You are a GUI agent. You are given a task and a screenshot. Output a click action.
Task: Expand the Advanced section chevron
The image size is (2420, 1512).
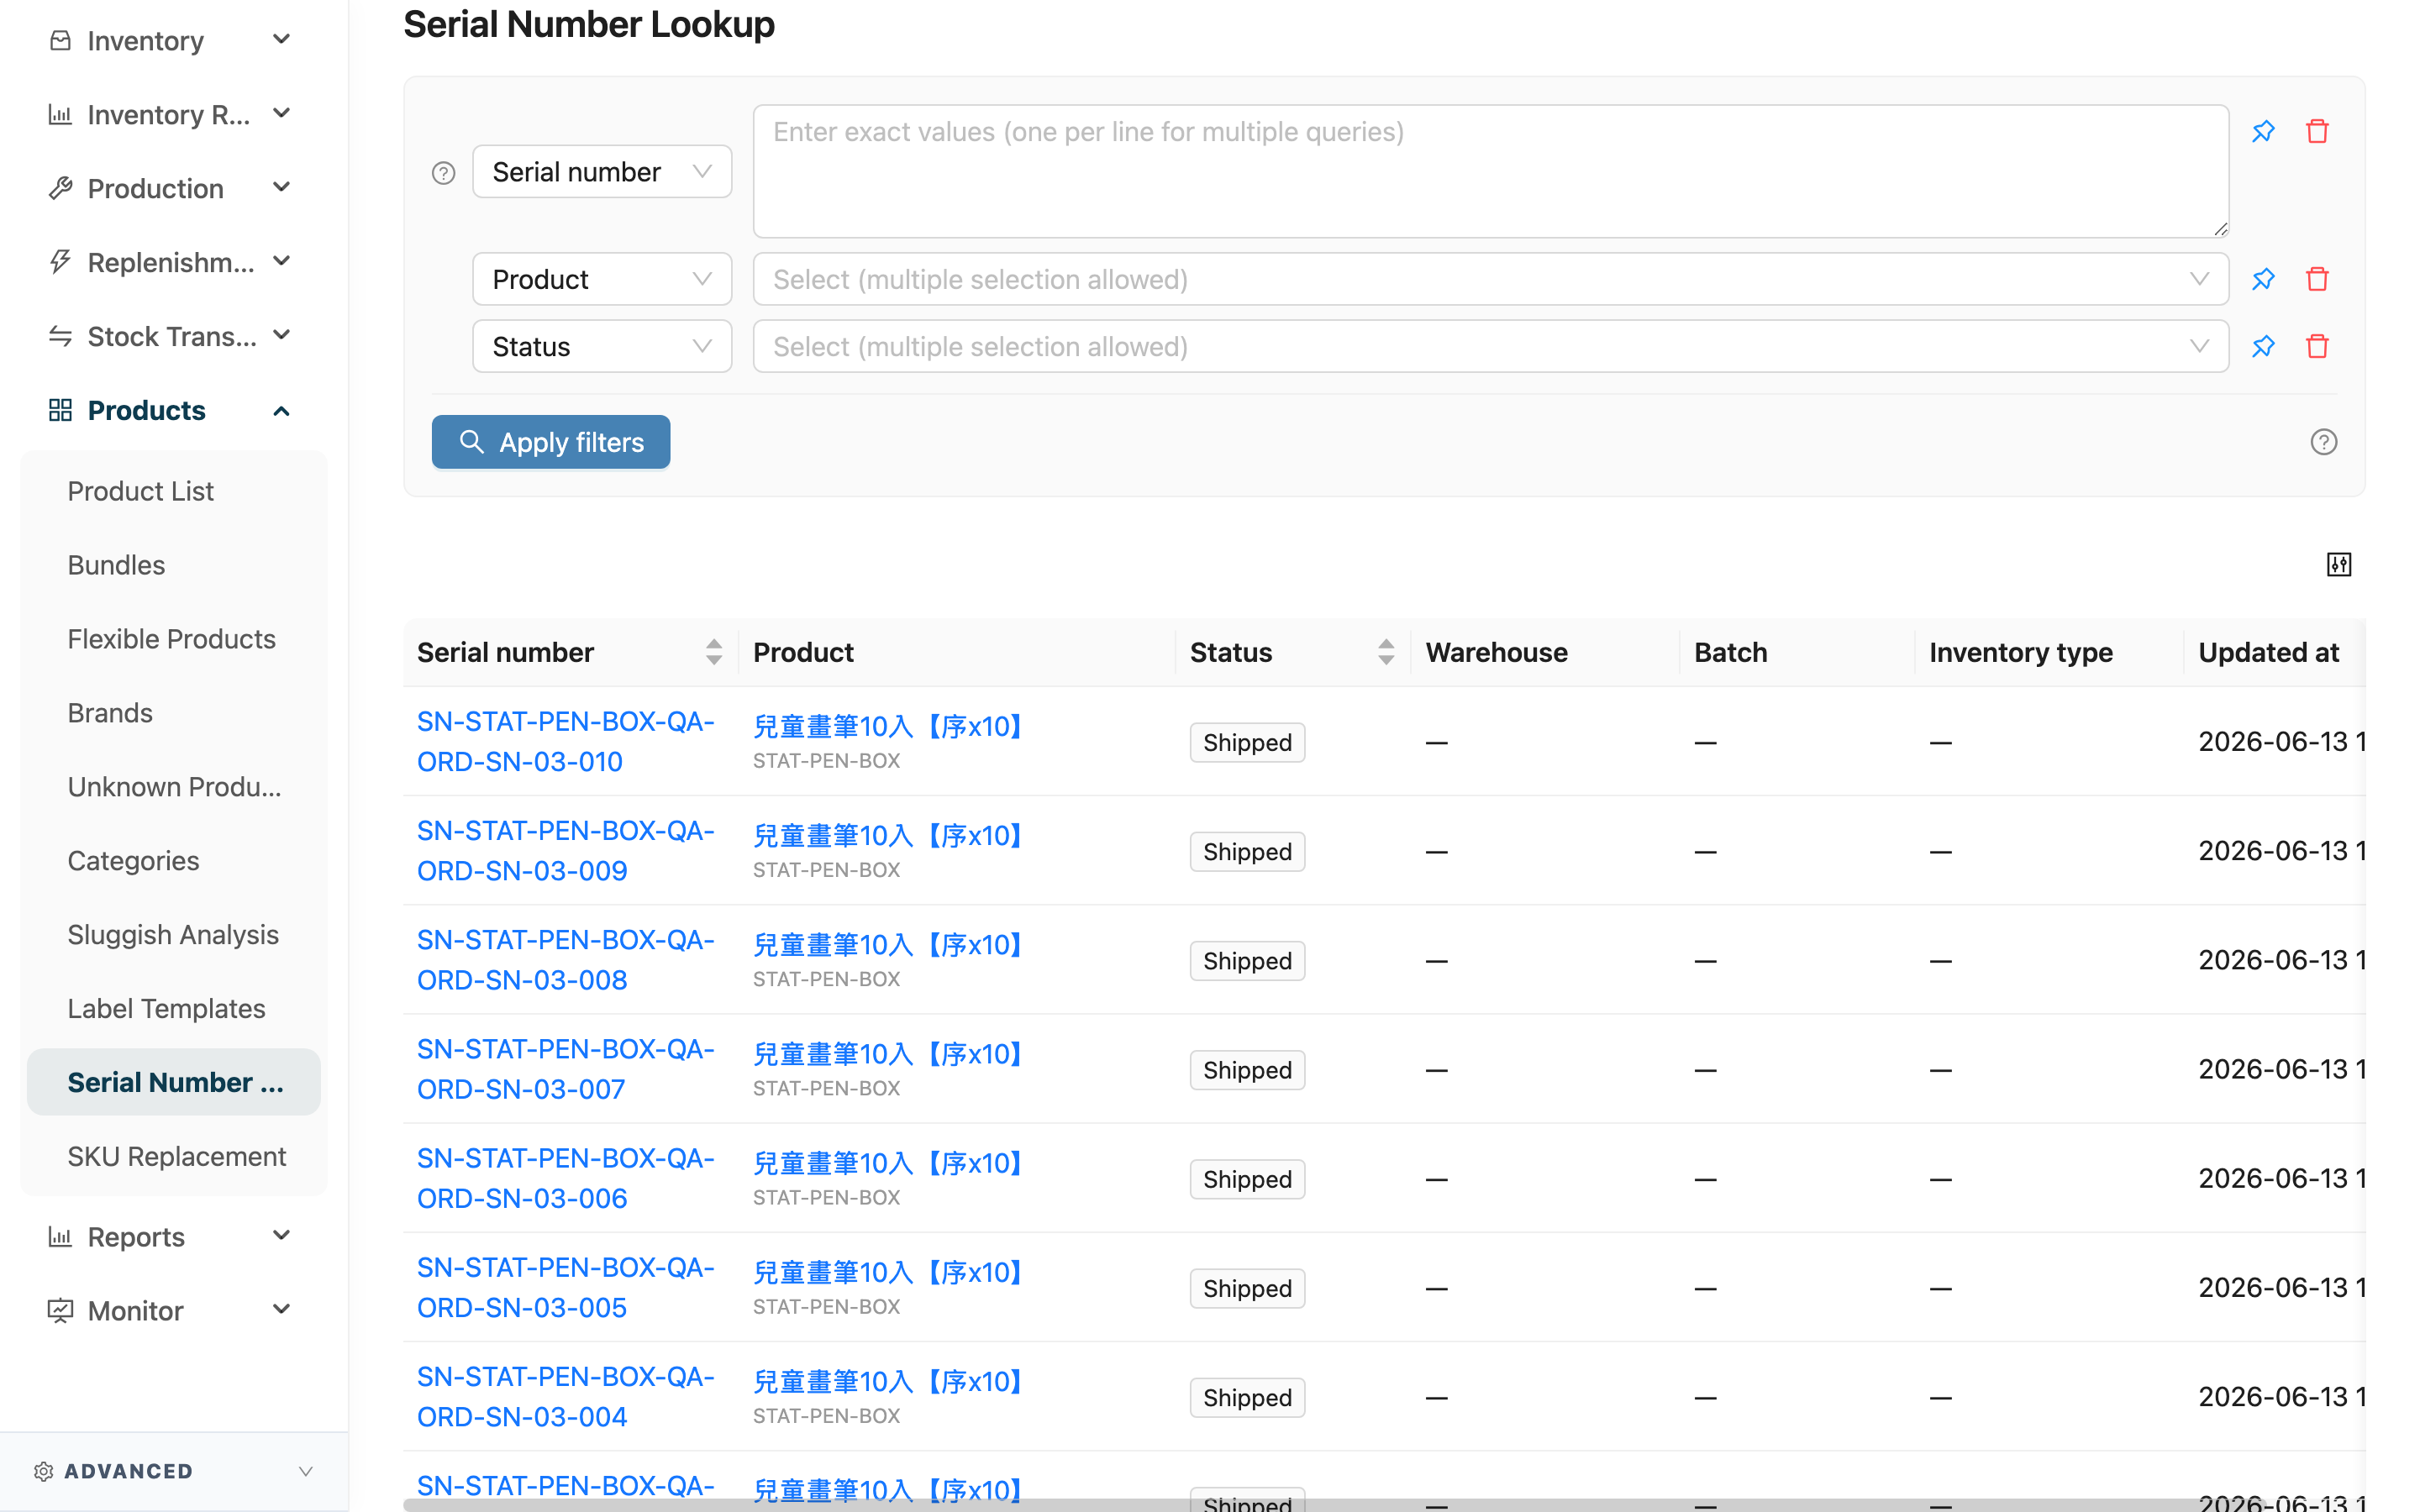click(306, 1471)
